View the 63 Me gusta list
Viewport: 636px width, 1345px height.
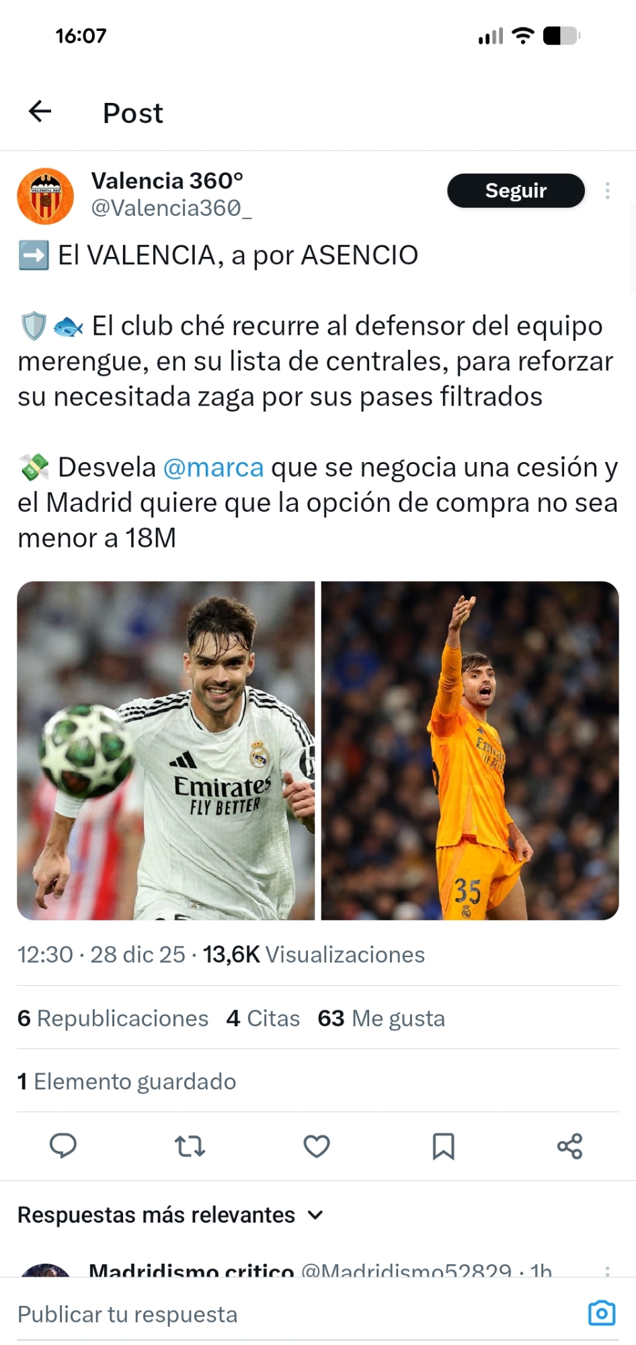pos(381,1018)
